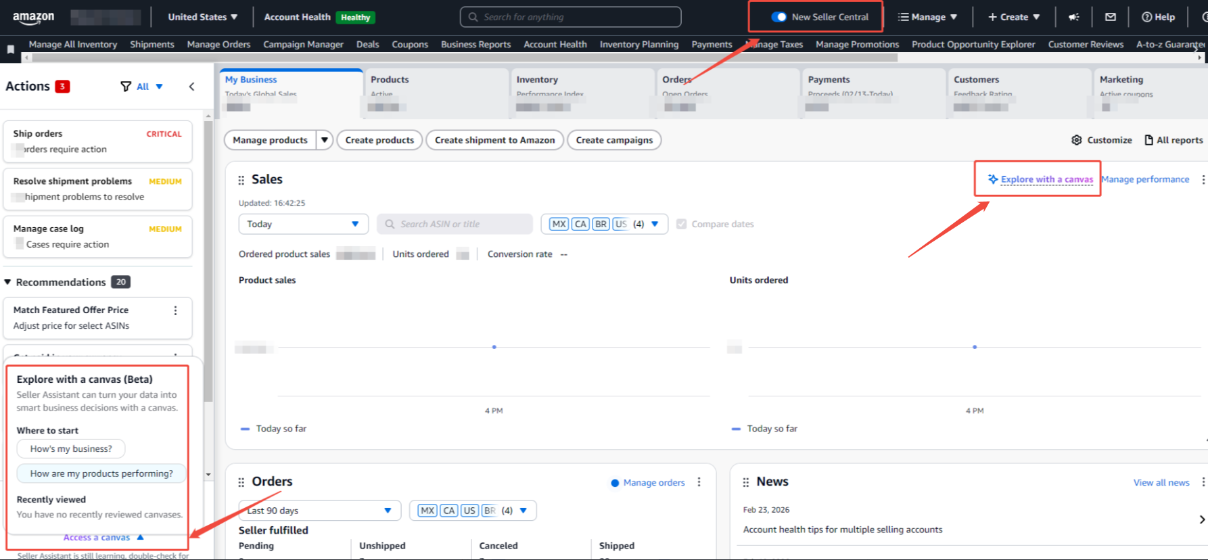Collapse the Recommendations section
This screenshot has height=560, width=1208.
pyautogui.click(x=8, y=282)
